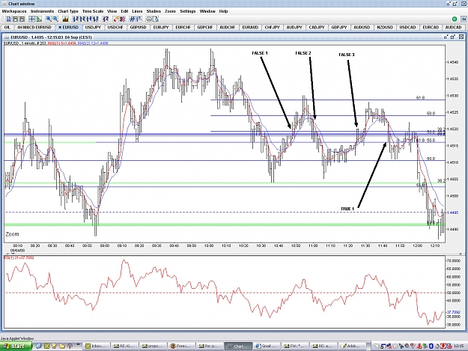The image size is (468, 351).
Task: Click the area chart type icon
Action: click(65, 19)
